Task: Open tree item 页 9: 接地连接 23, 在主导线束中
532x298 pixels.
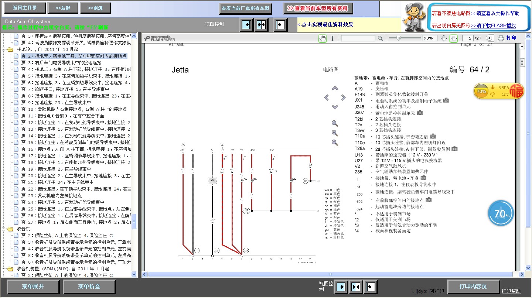Action: 55,103
